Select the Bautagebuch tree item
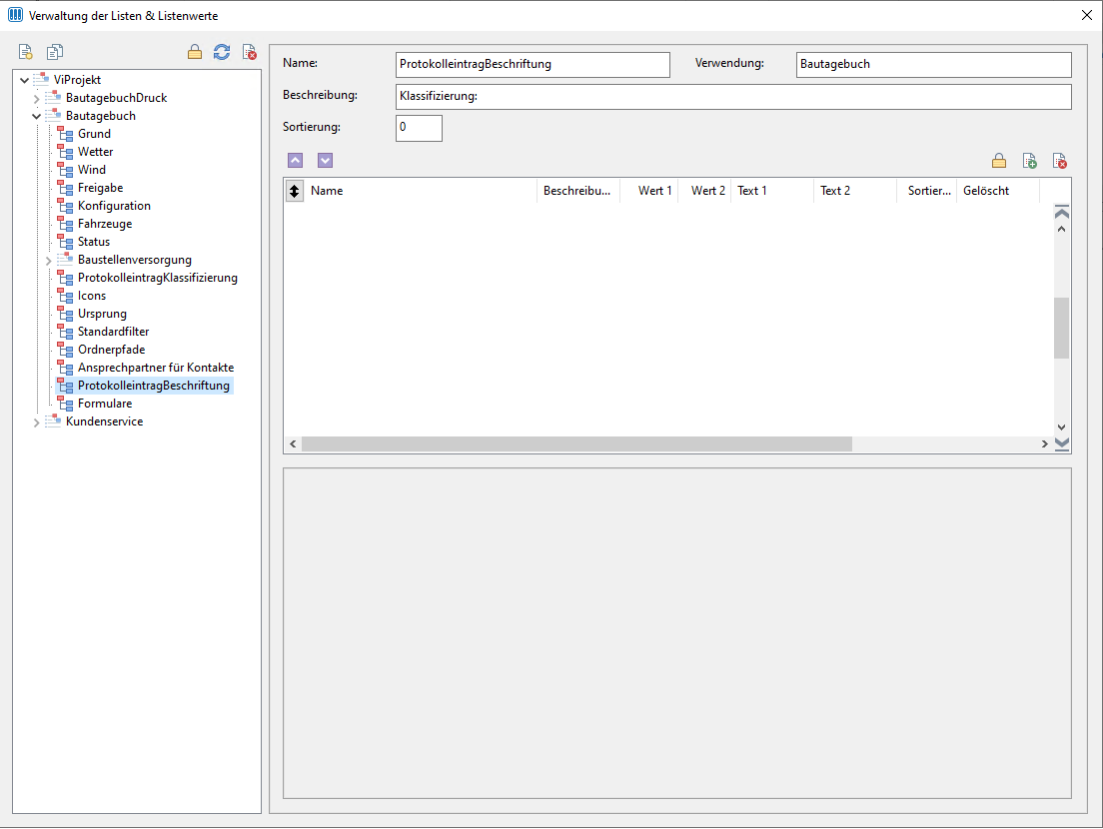The width and height of the screenshot is (1103, 829). point(101,116)
